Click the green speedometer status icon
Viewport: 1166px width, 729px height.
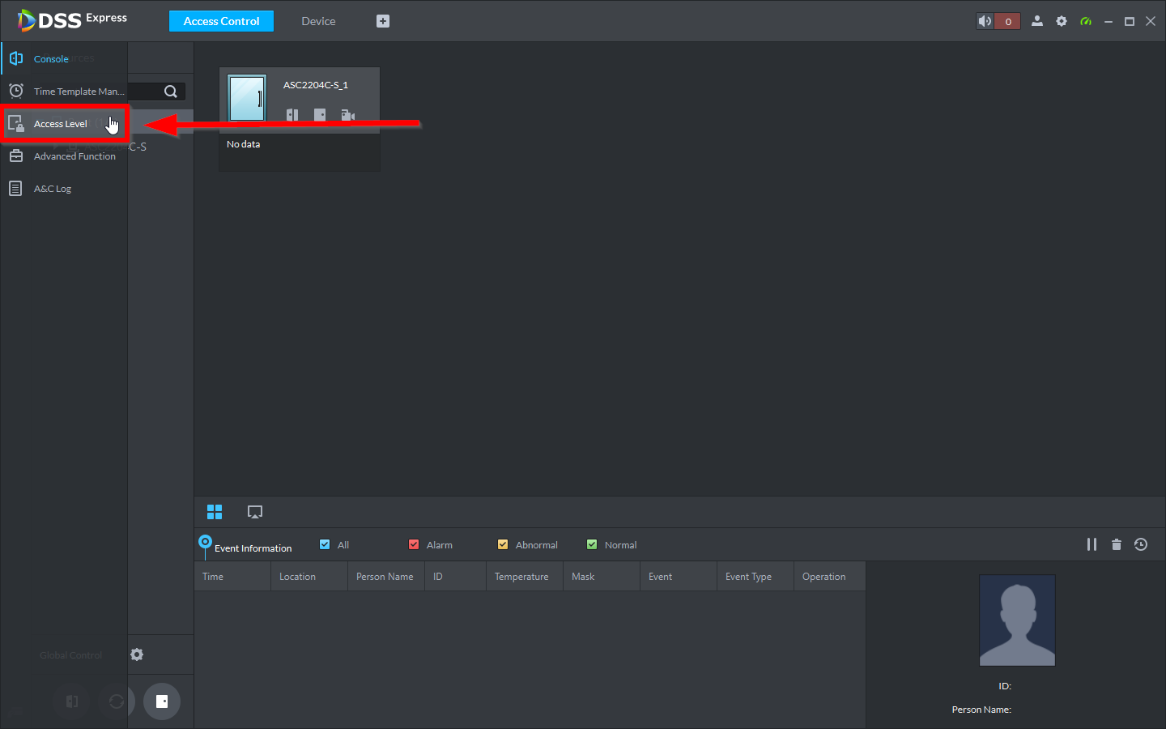click(1086, 21)
